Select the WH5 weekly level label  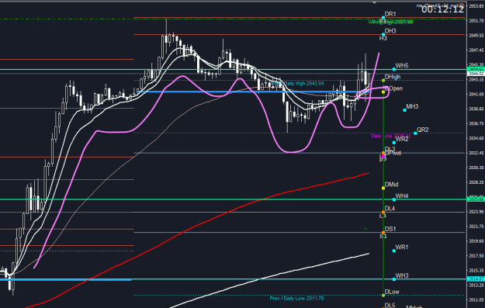[x=402, y=66]
